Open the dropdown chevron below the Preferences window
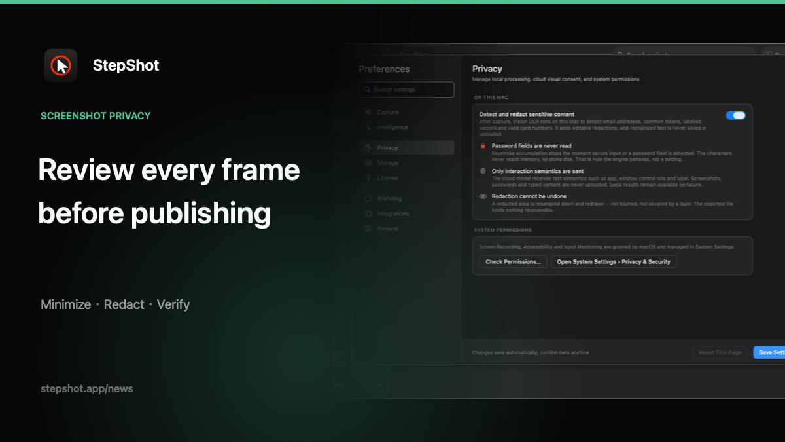 coord(379,385)
